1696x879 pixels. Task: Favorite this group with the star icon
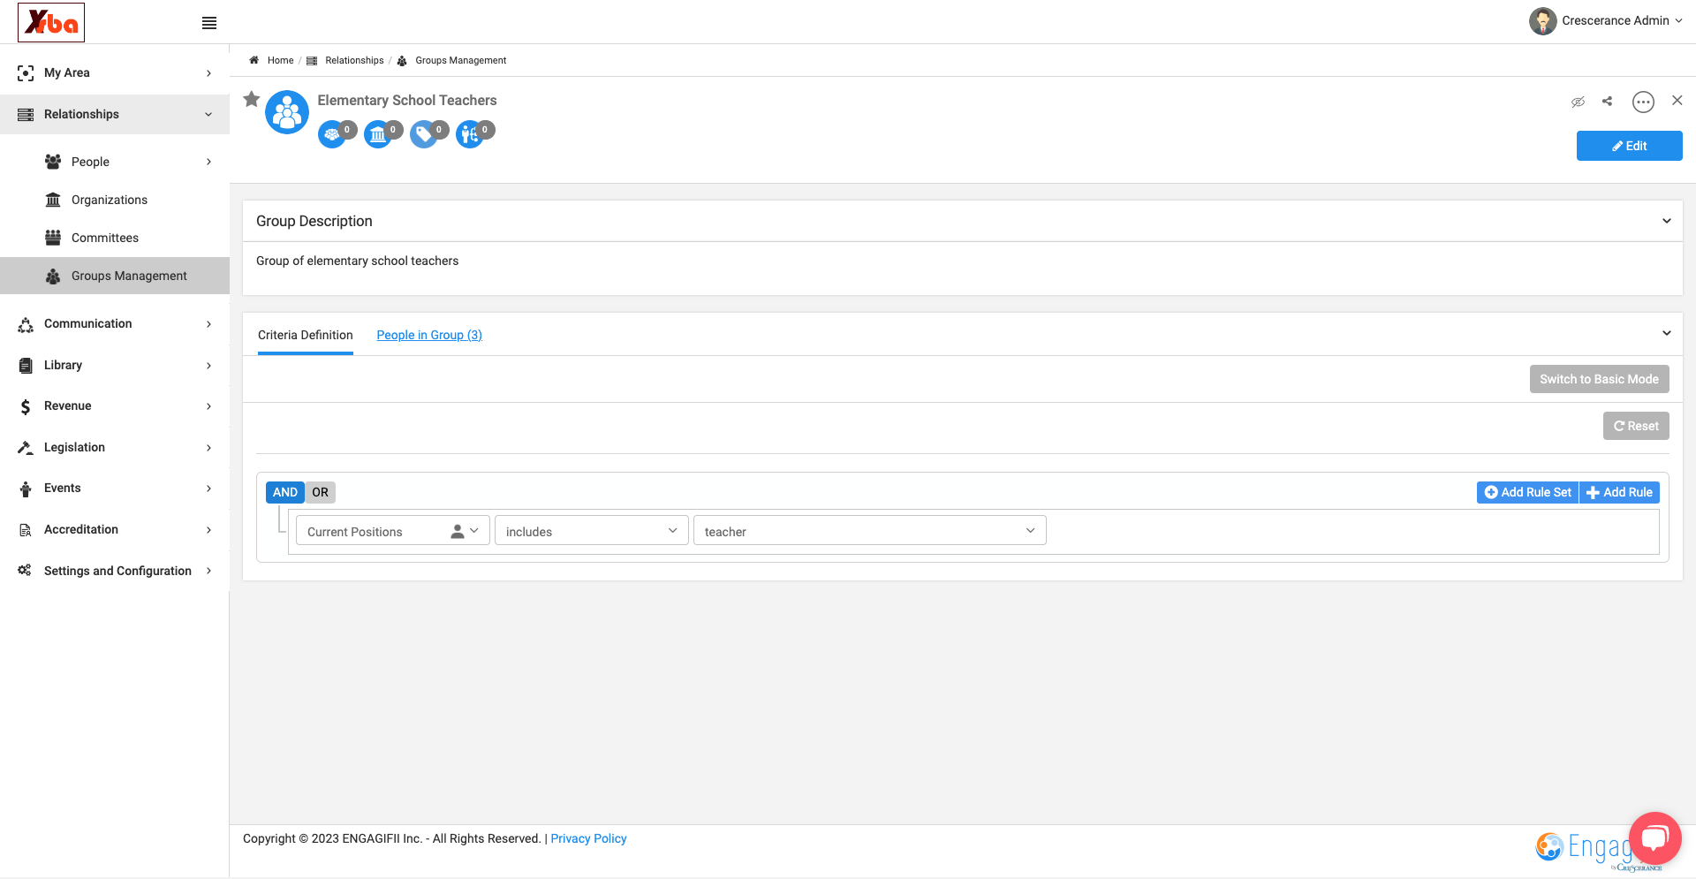click(x=252, y=99)
